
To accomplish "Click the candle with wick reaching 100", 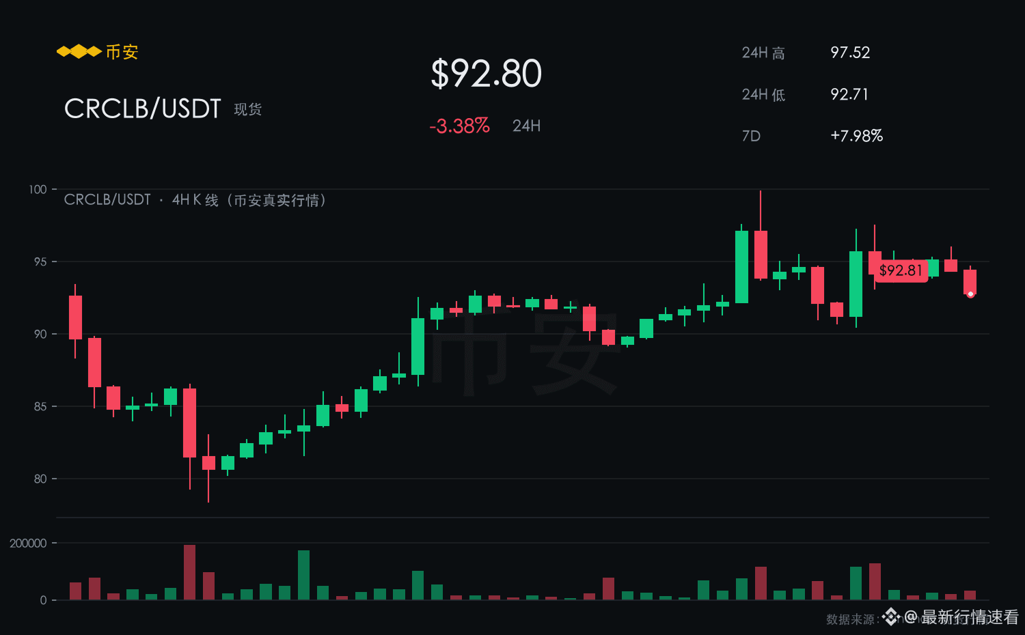I will pyautogui.click(x=761, y=236).
